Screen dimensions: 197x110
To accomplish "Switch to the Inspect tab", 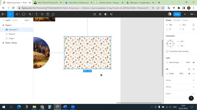I will [185, 20].
